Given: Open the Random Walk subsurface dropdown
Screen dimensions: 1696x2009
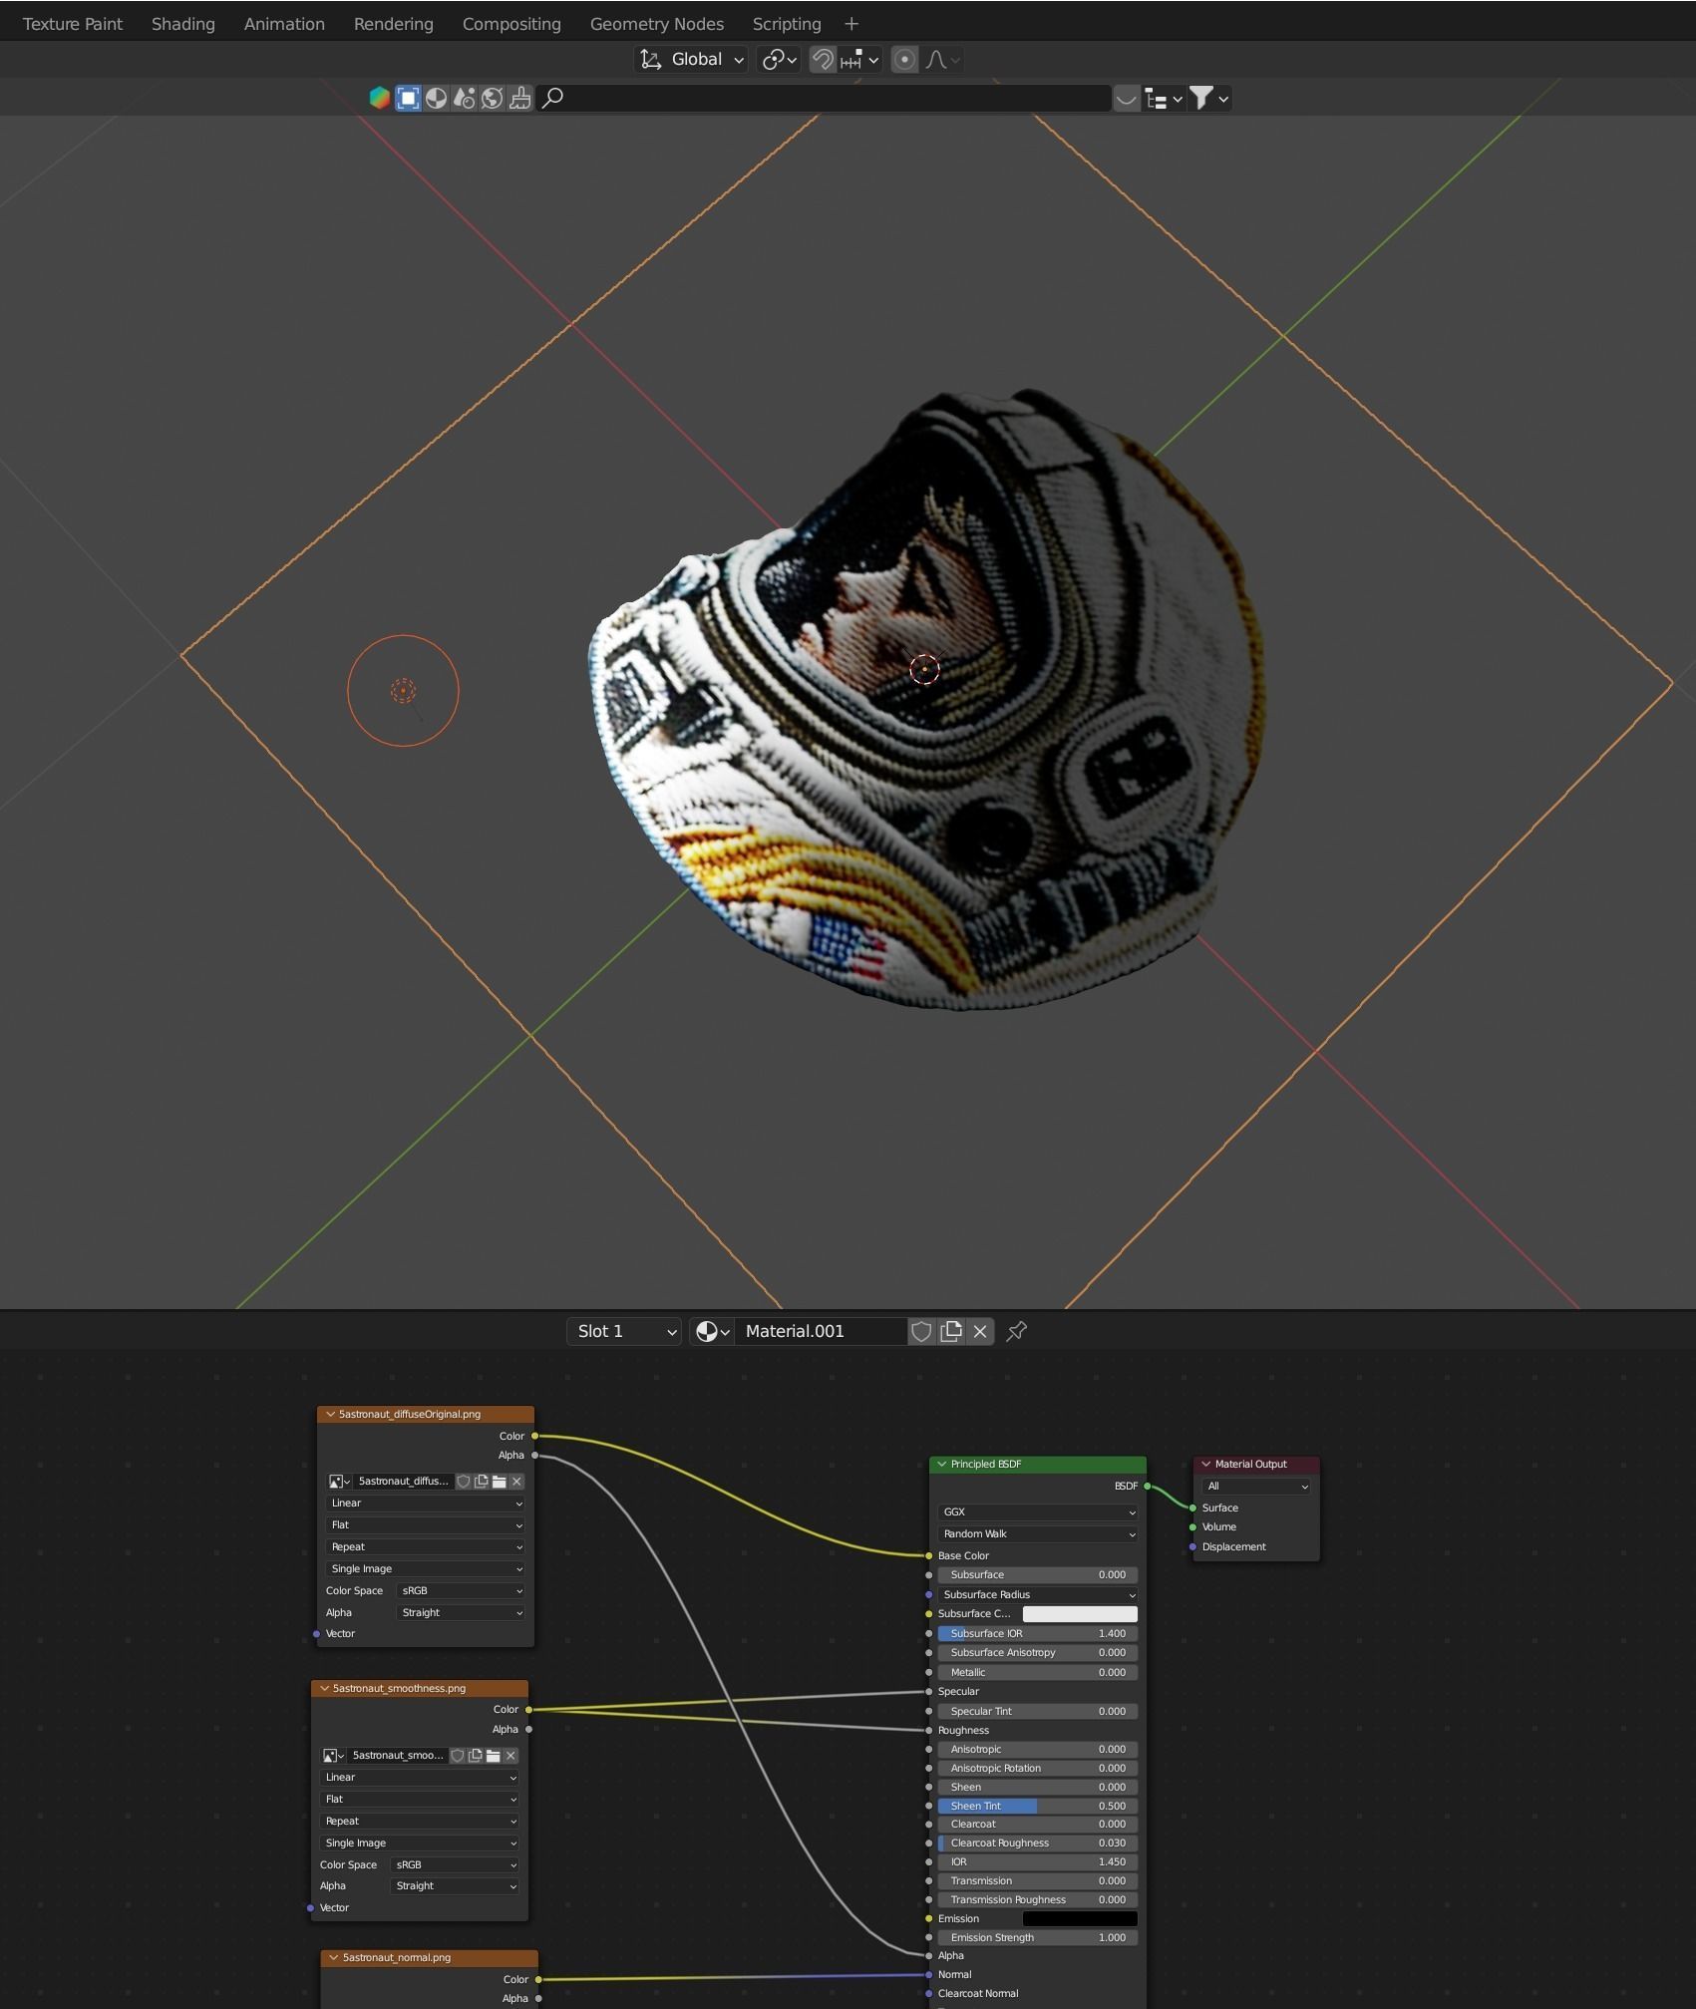Looking at the screenshot, I should click(1038, 1534).
